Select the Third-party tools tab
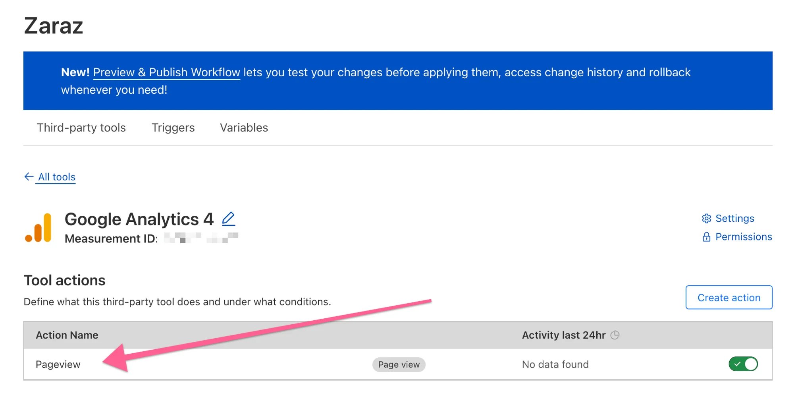 [81, 128]
